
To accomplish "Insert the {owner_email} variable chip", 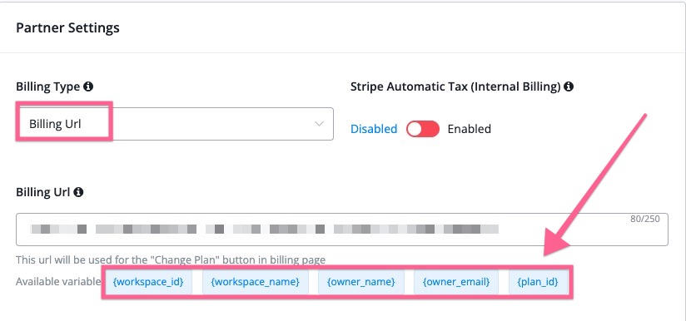I will (456, 282).
